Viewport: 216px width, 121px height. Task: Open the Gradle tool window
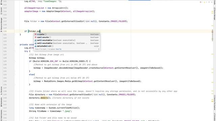(215, 2)
